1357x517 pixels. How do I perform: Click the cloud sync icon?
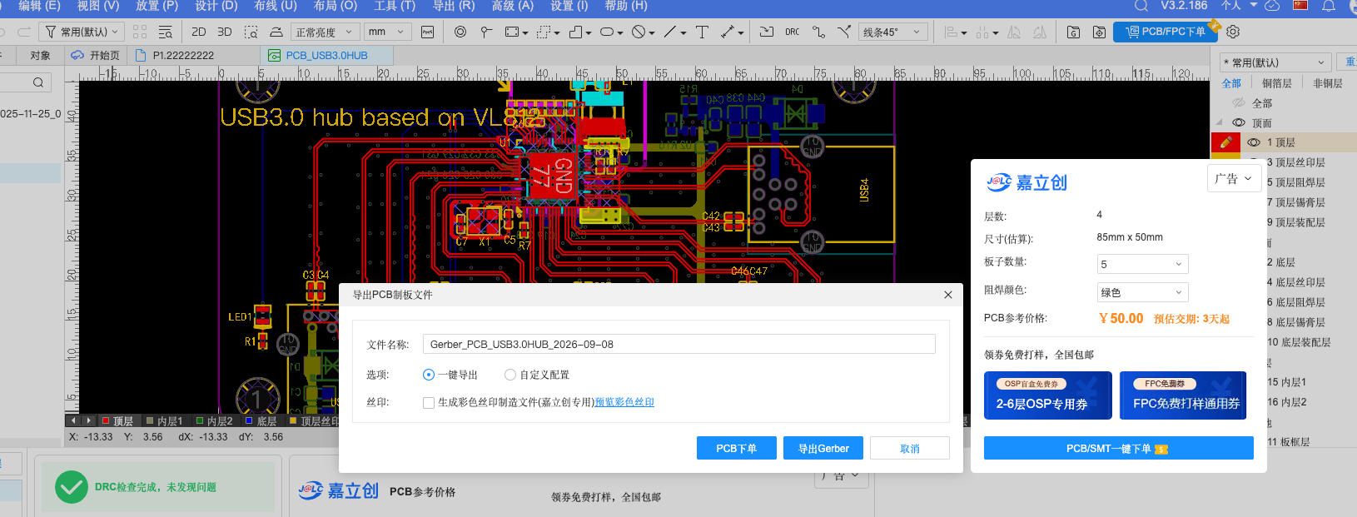pos(1272,6)
